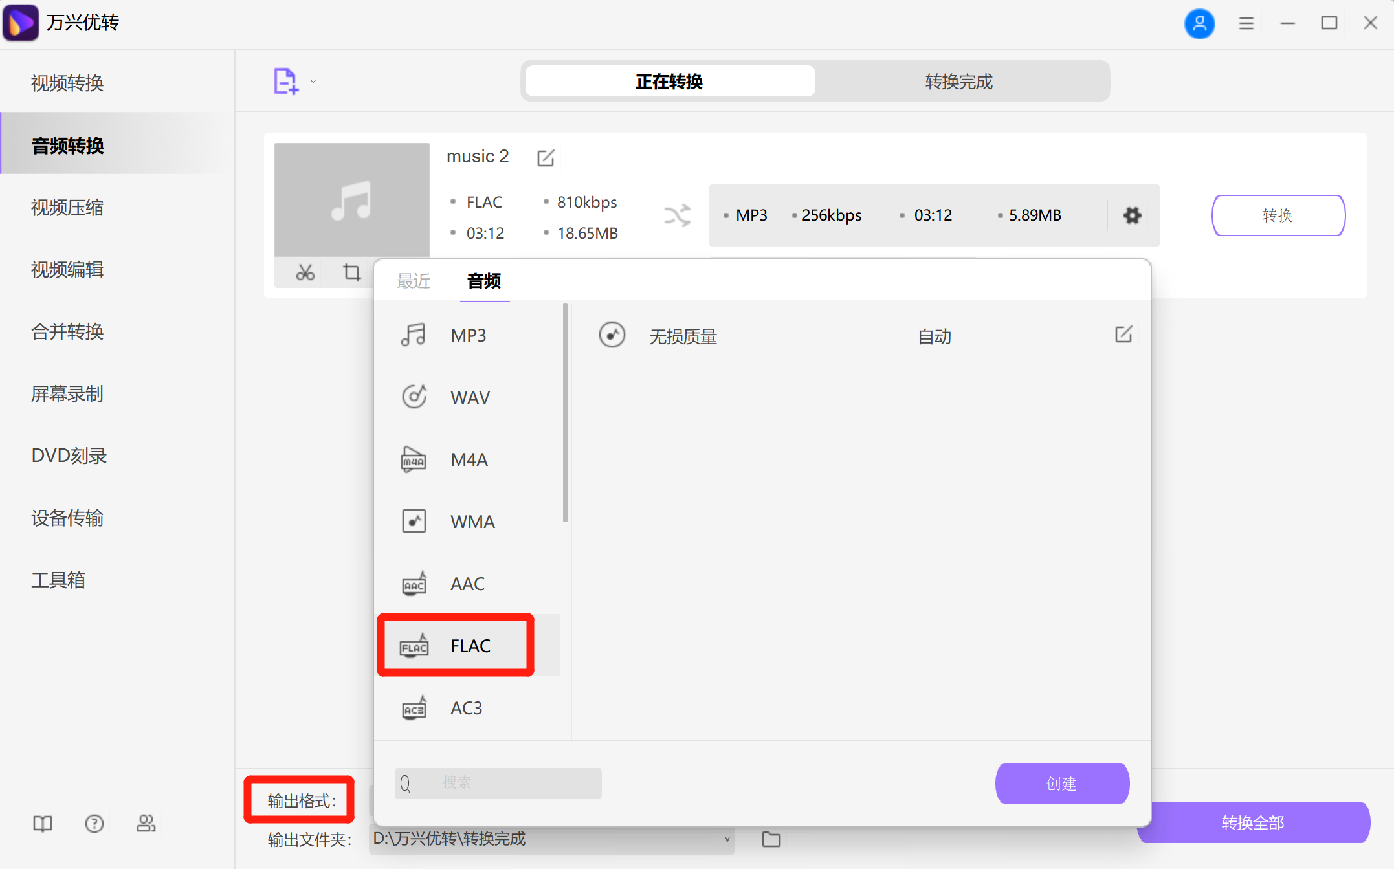Image resolution: width=1394 pixels, height=869 pixels.
Task: Open the user guide book icon
Action: [x=41, y=823]
